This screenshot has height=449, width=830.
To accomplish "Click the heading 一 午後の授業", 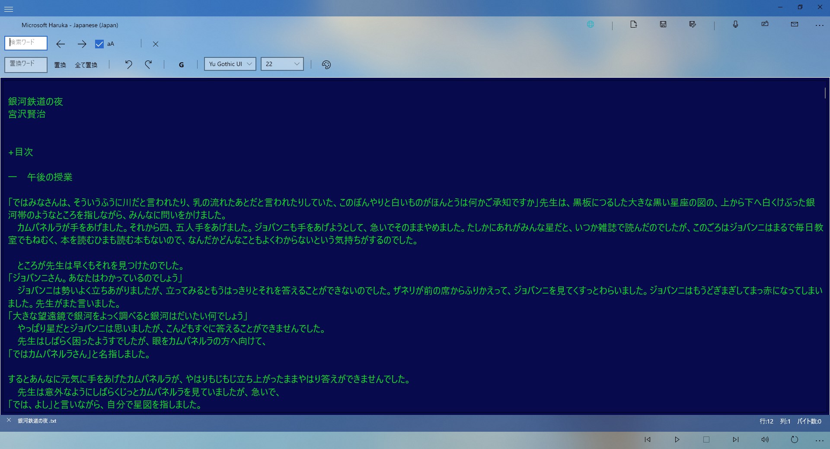I will pyautogui.click(x=40, y=177).
